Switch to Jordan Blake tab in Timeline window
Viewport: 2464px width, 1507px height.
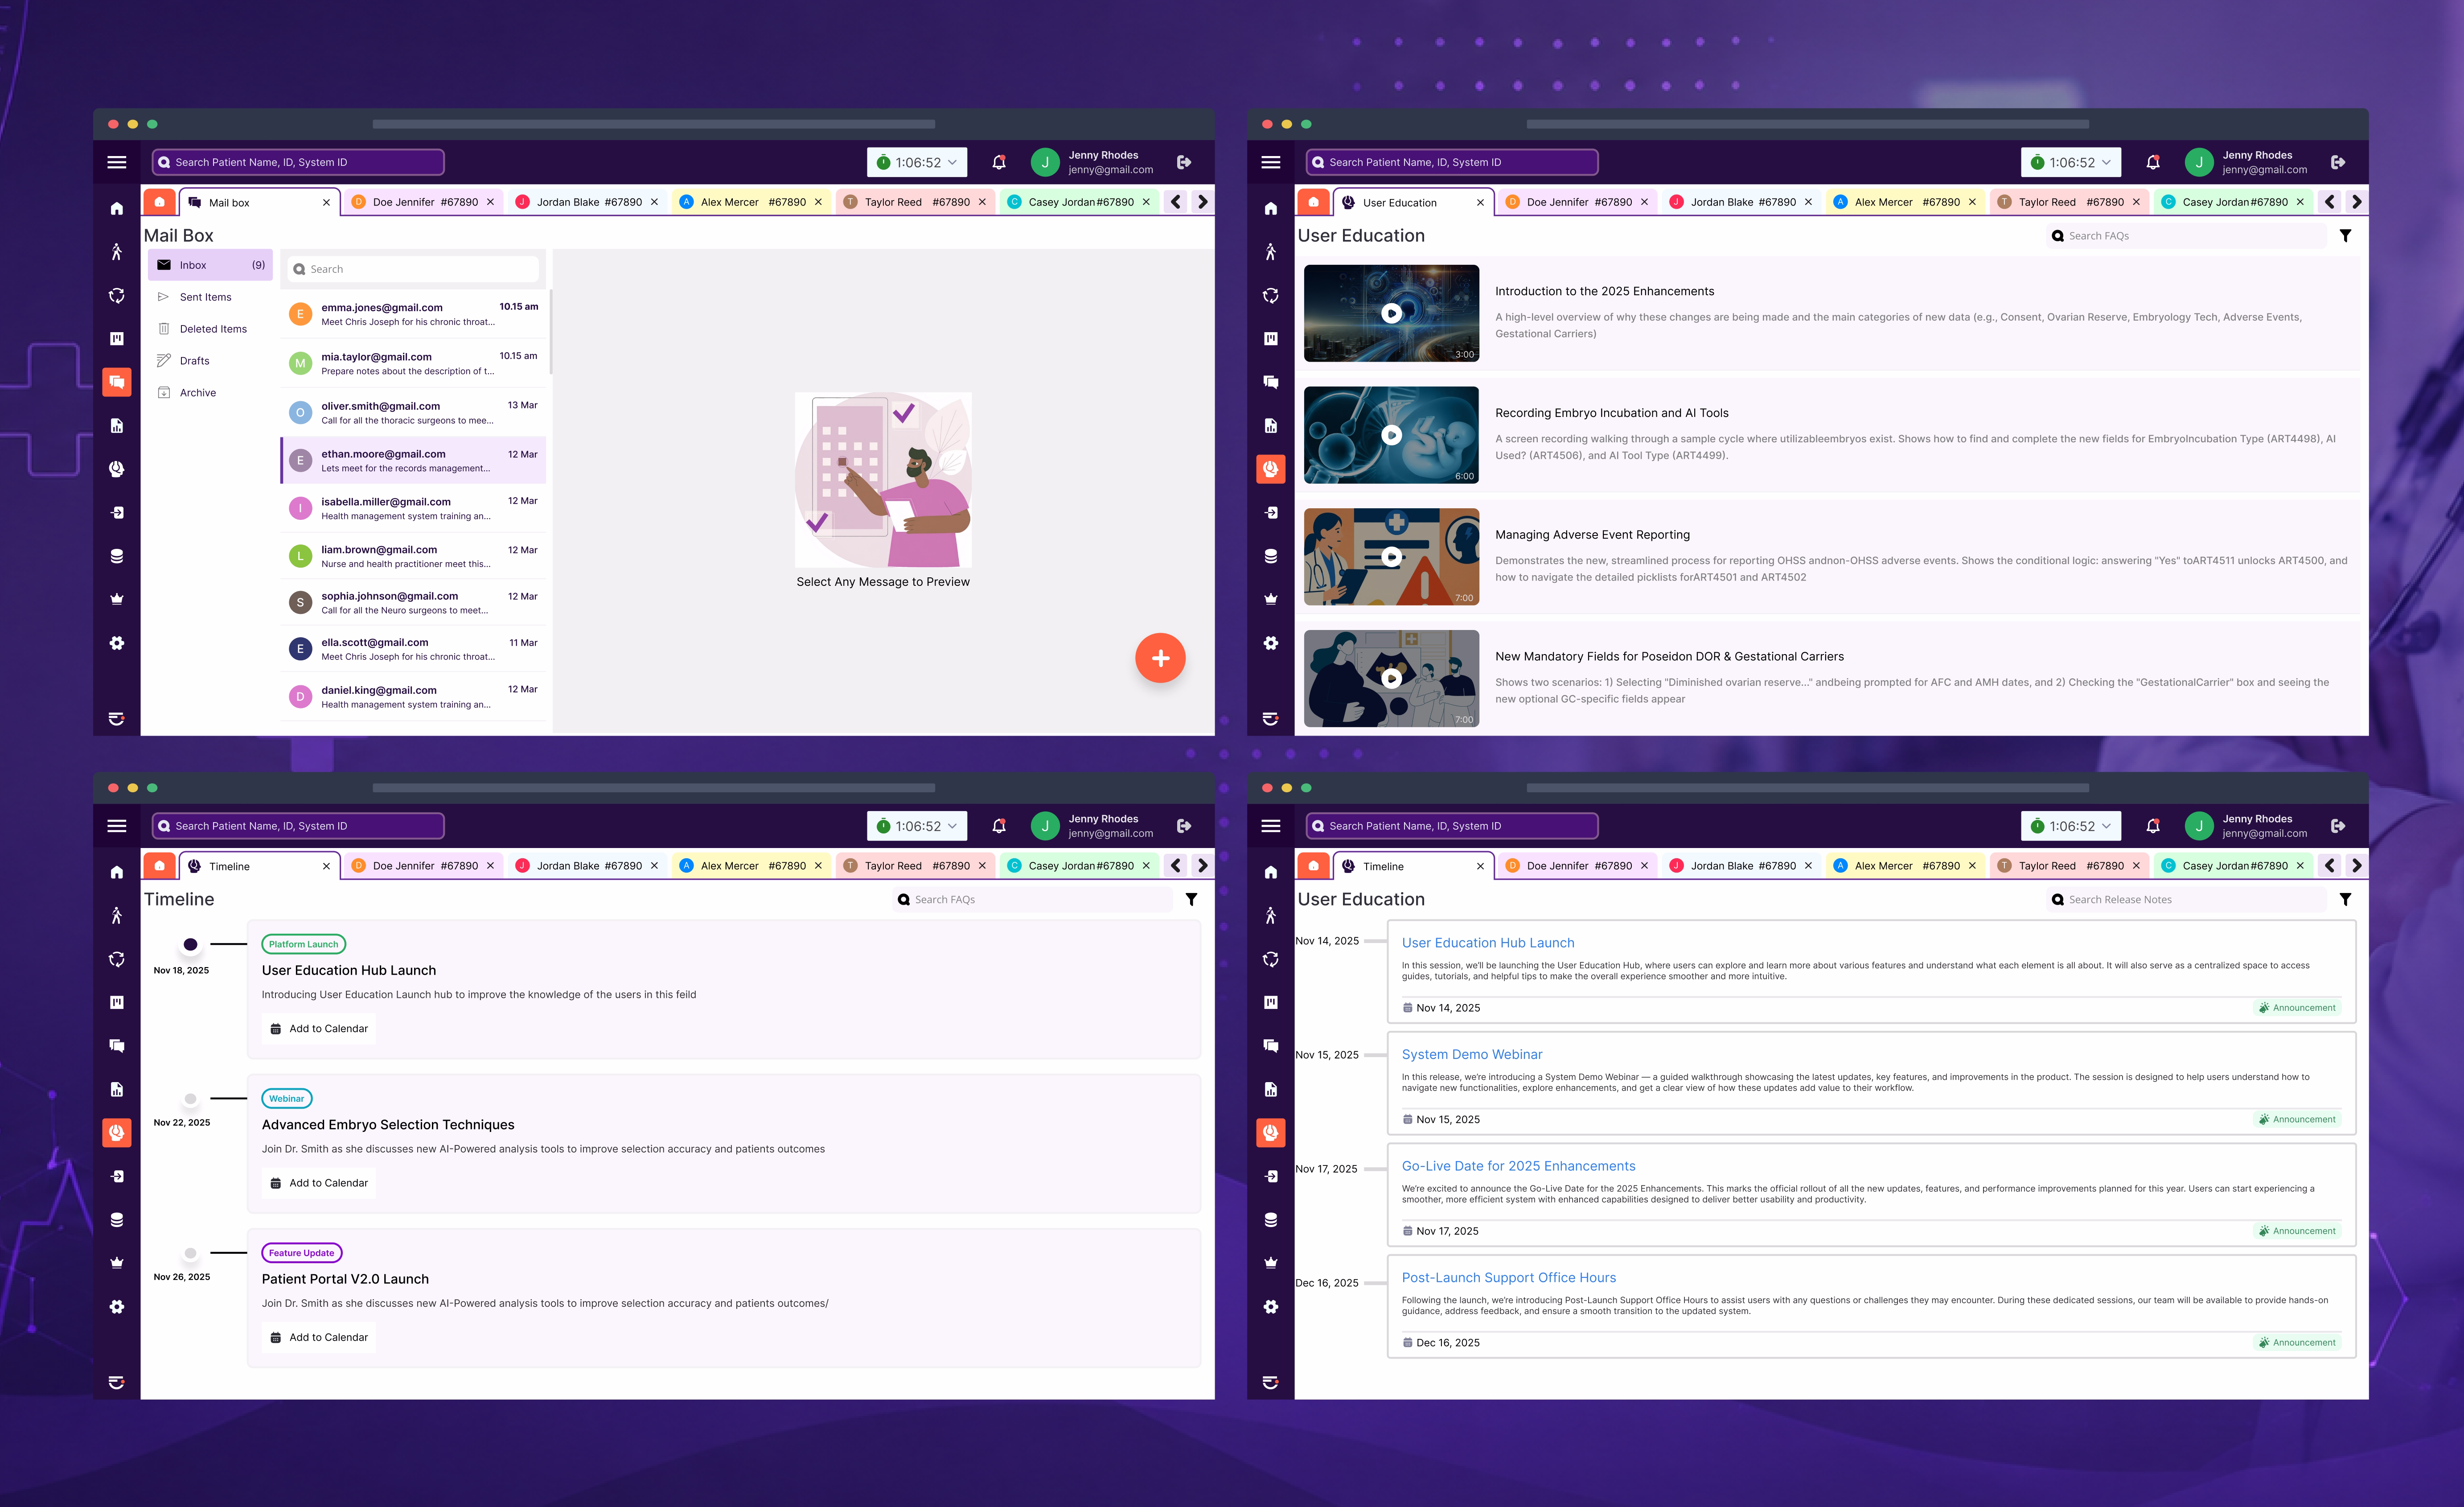point(588,866)
